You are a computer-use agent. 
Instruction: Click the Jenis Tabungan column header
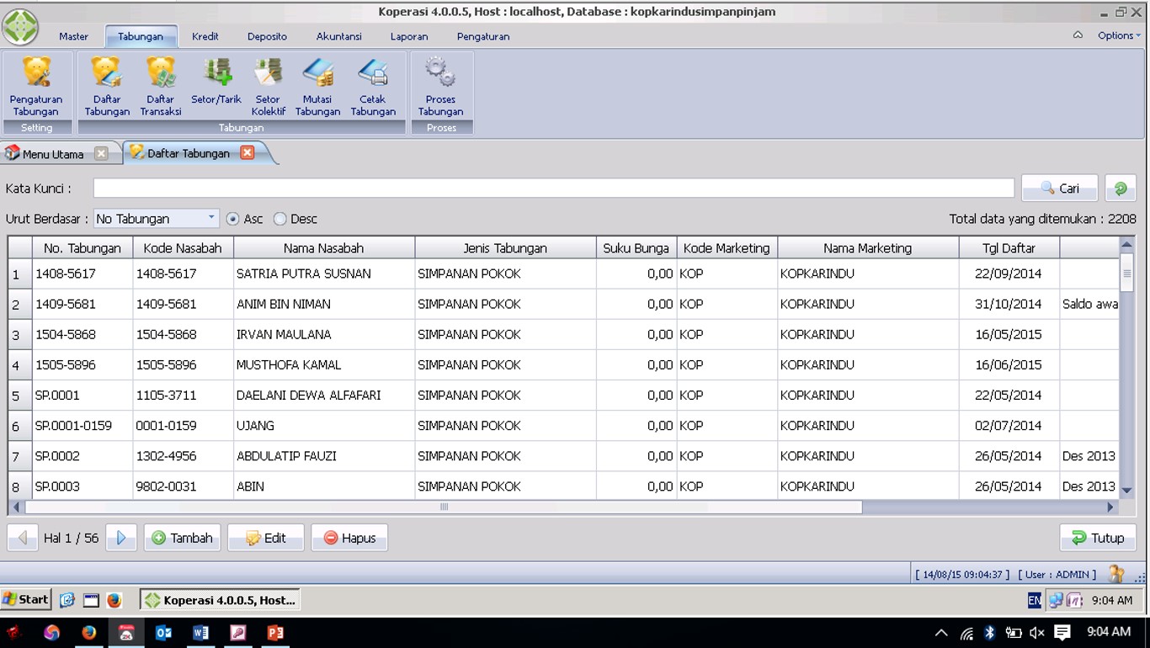coord(505,248)
